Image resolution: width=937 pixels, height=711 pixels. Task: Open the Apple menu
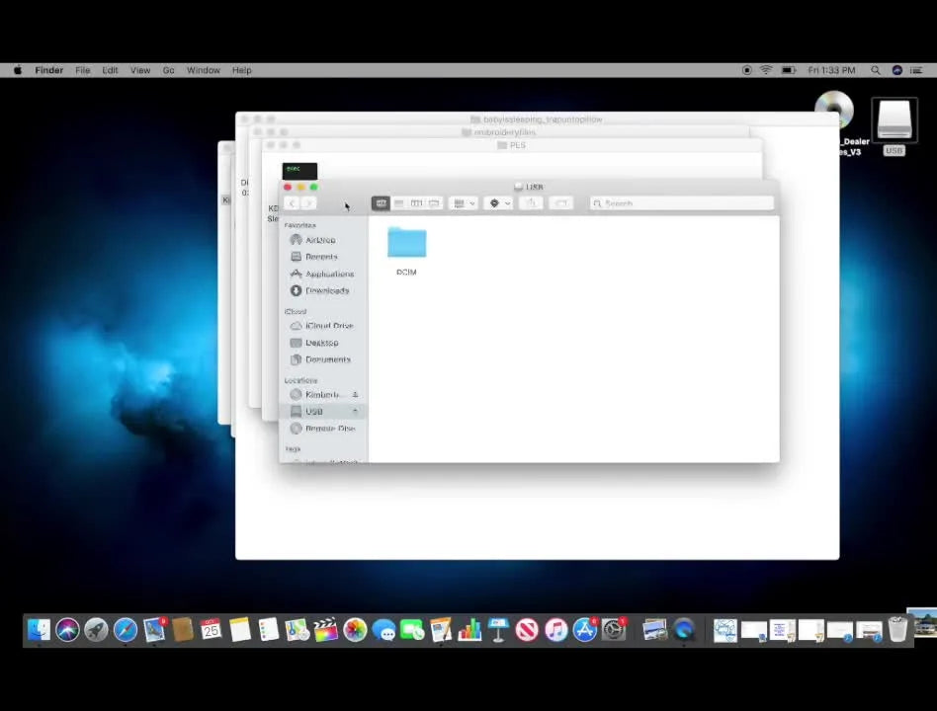point(18,70)
